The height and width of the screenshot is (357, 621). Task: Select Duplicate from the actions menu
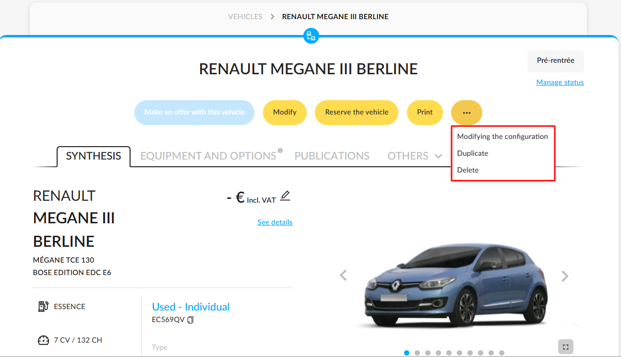[x=472, y=153]
